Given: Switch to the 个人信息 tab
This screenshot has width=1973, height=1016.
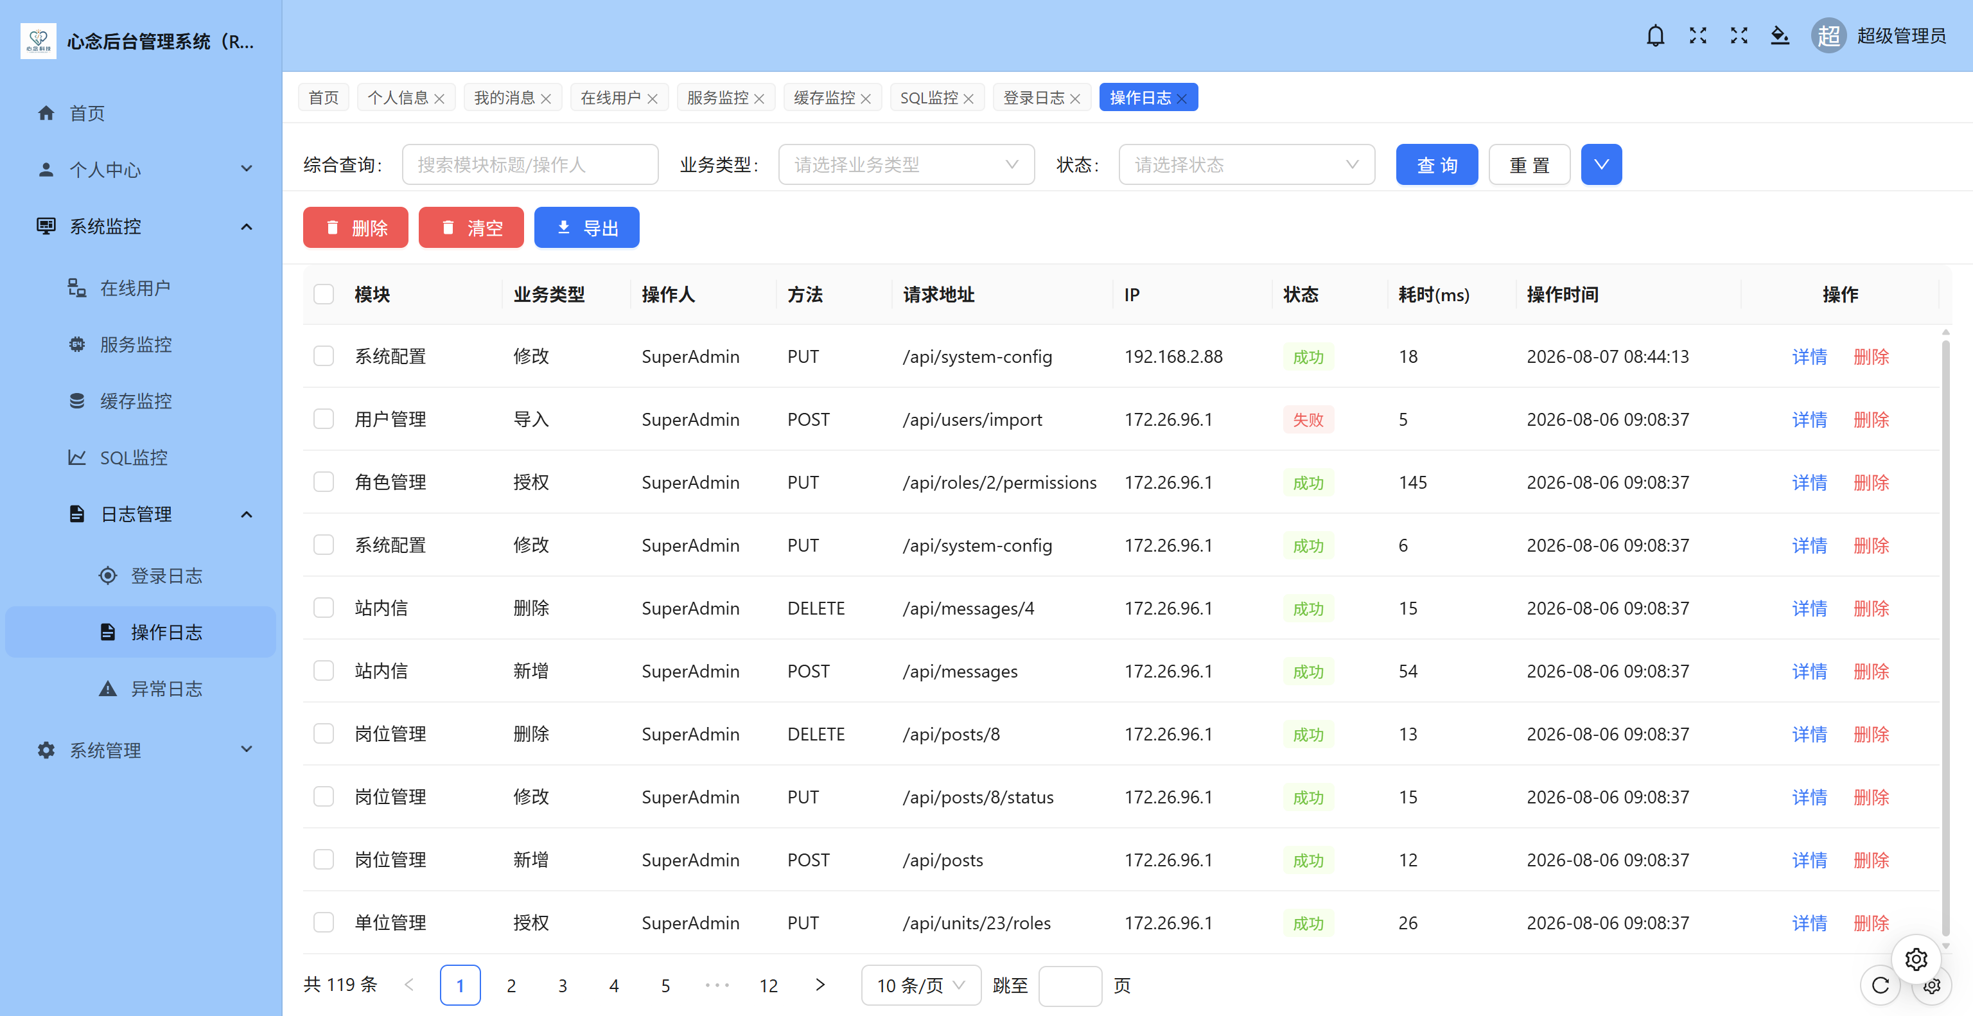Looking at the screenshot, I should (x=398, y=98).
